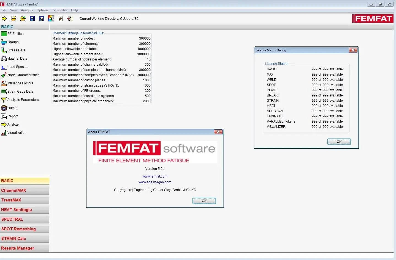Click the floppy disk with pencil save-as icon
The height and width of the screenshot is (260, 396).
[x=42, y=19]
